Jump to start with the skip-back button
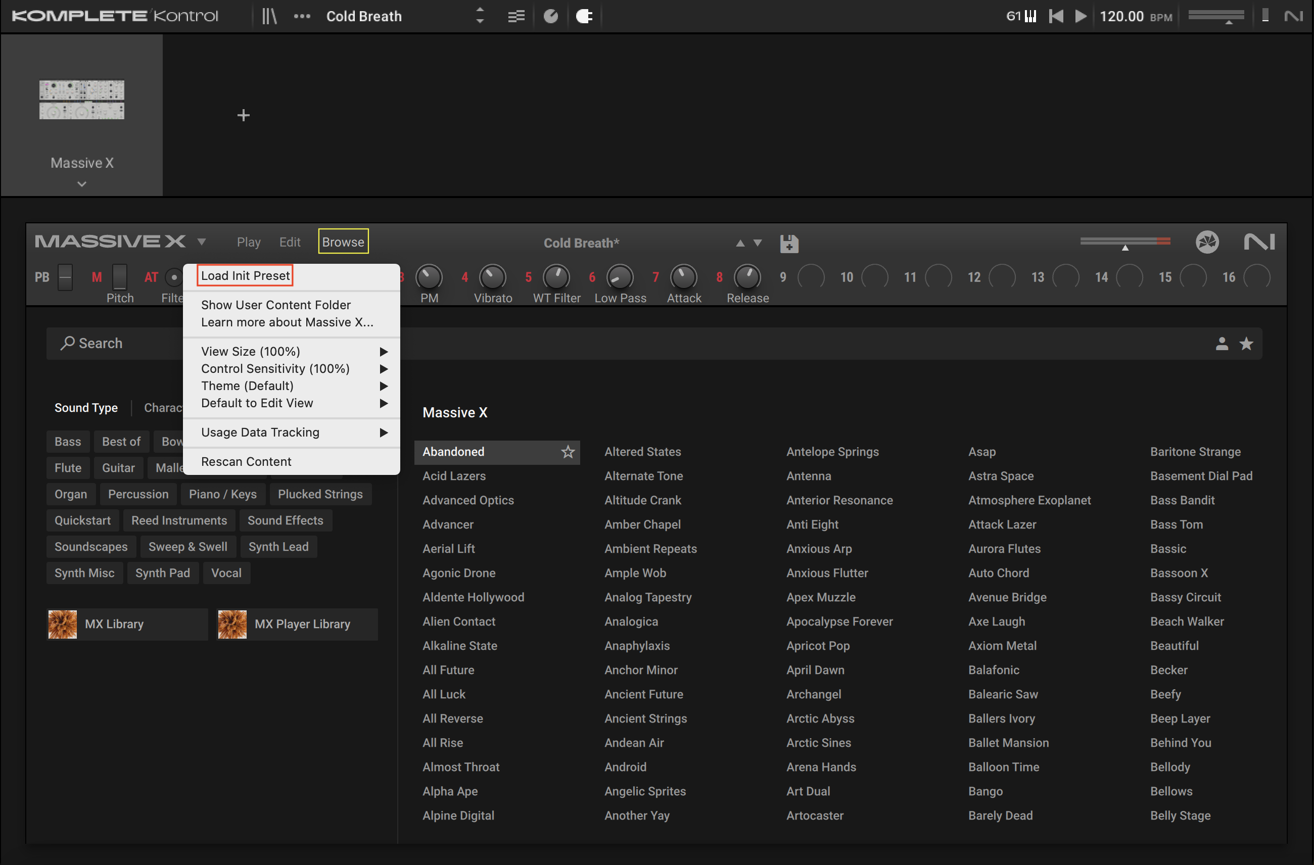 1056,16
